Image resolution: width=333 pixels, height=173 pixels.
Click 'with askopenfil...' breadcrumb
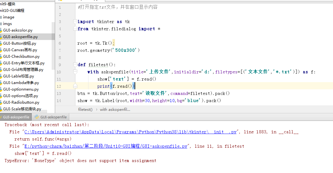pos(115,110)
